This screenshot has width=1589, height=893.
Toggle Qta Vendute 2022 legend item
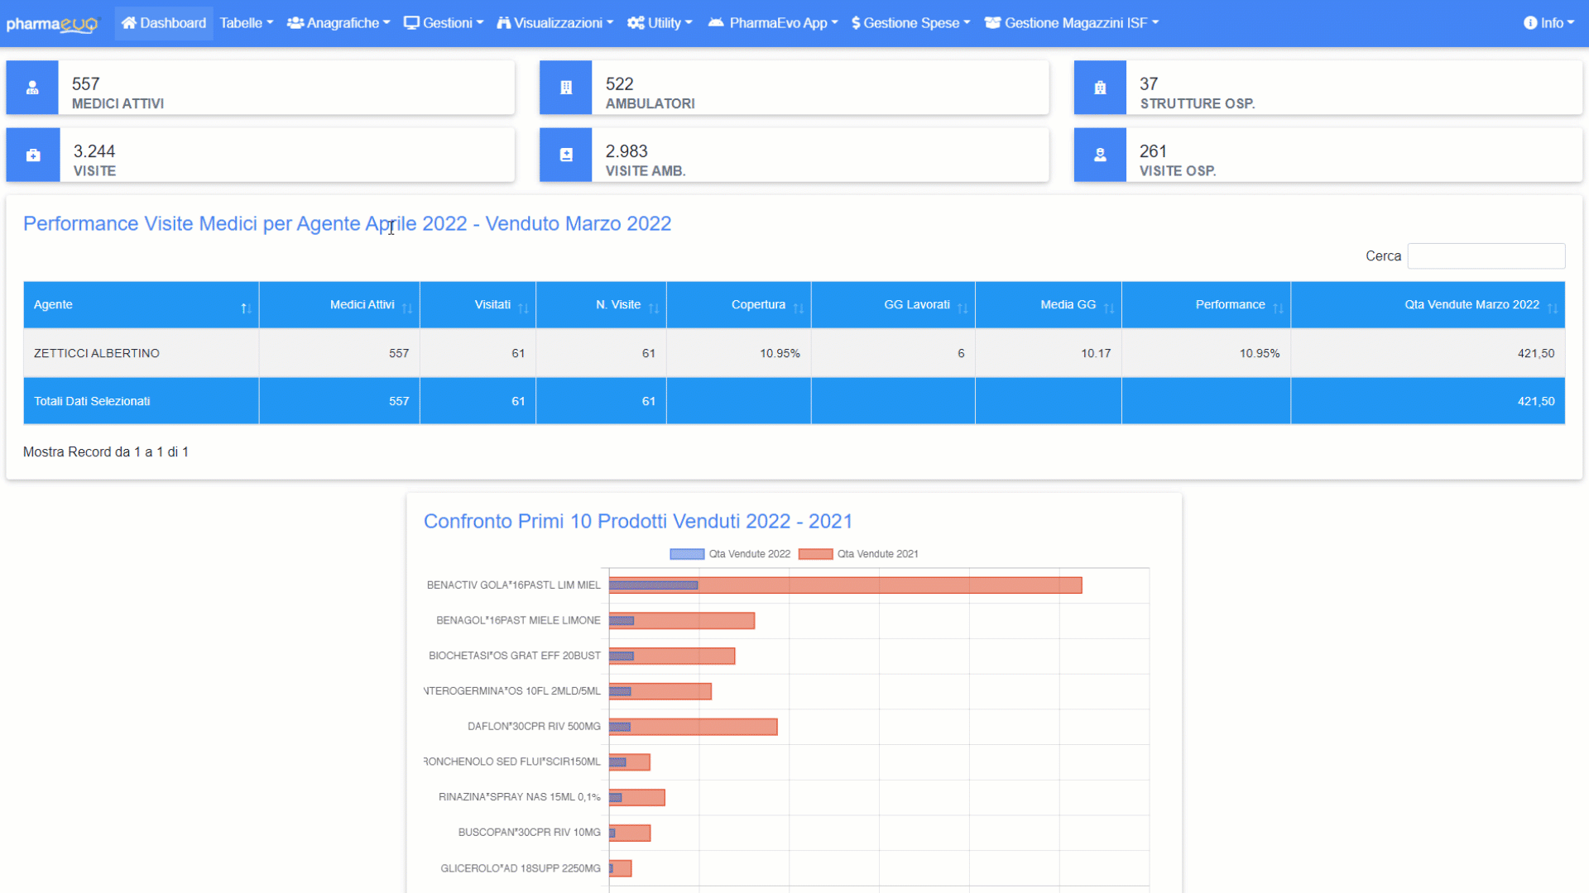pyautogui.click(x=730, y=554)
